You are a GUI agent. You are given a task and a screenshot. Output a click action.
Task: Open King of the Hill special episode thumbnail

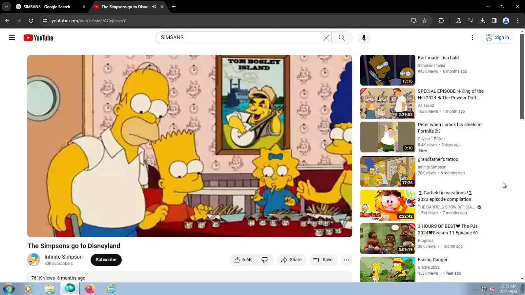(x=388, y=104)
